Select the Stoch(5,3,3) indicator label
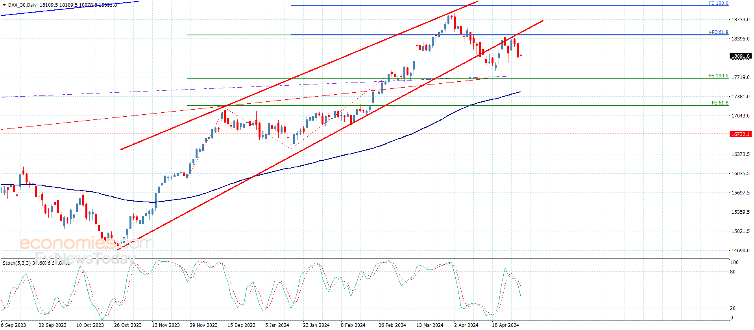The height and width of the screenshot is (330, 754). [x=17, y=263]
